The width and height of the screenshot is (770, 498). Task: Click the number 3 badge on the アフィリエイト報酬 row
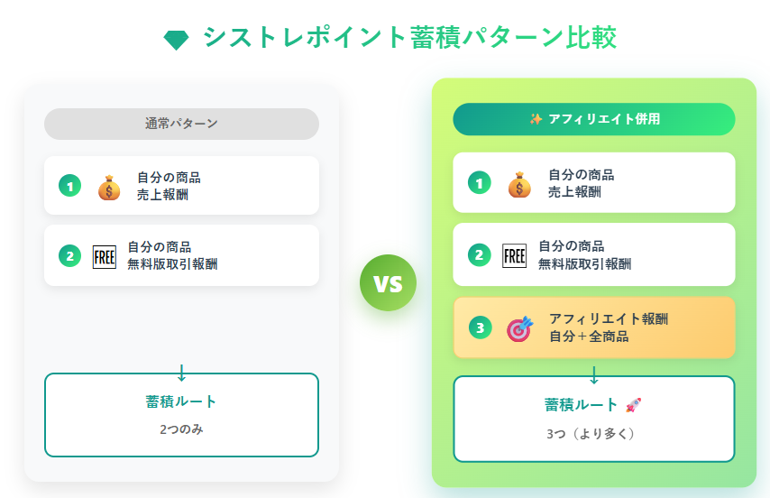[x=479, y=327]
